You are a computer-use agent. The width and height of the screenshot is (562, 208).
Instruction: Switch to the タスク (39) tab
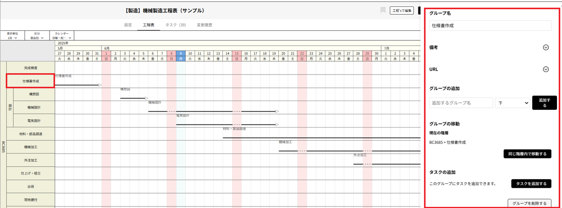point(175,25)
